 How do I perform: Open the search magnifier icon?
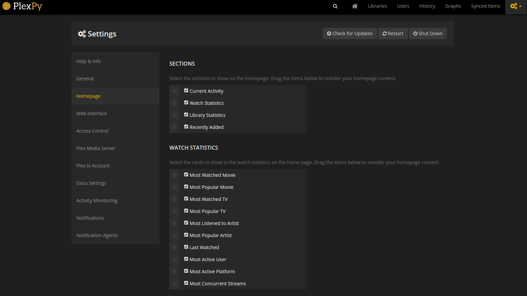point(335,6)
